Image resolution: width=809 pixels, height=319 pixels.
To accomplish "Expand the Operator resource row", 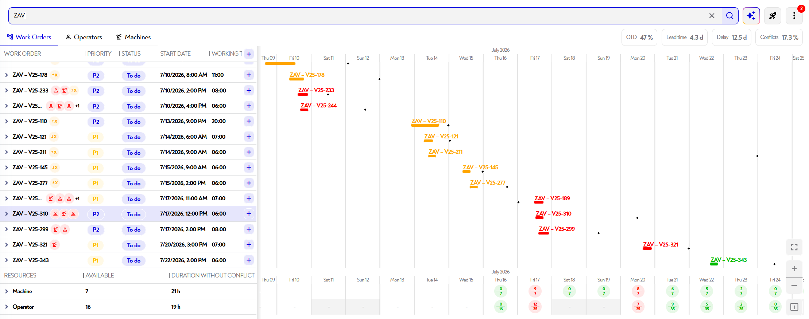I will 7,307.
